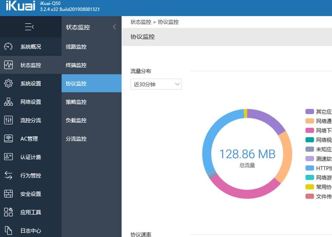
Task: Collapse the 状态监控 submenu panel chevron
Action: 114,27
